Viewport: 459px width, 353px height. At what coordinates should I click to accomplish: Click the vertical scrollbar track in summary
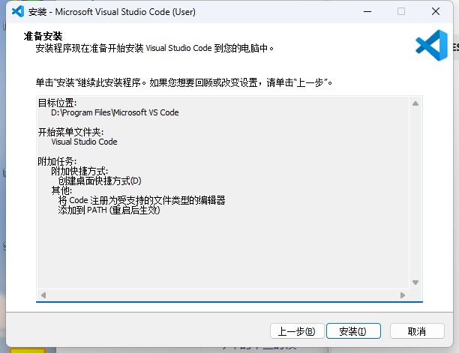click(x=415, y=193)
